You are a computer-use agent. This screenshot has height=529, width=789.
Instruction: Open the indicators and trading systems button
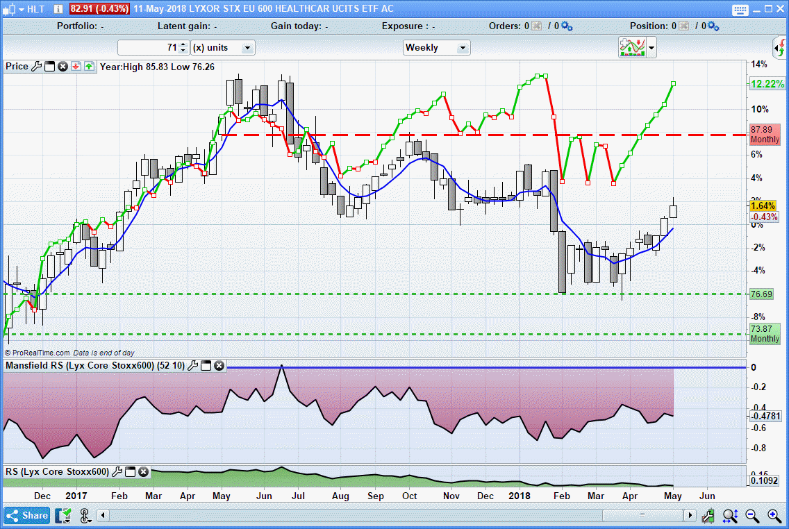(632, 48)
